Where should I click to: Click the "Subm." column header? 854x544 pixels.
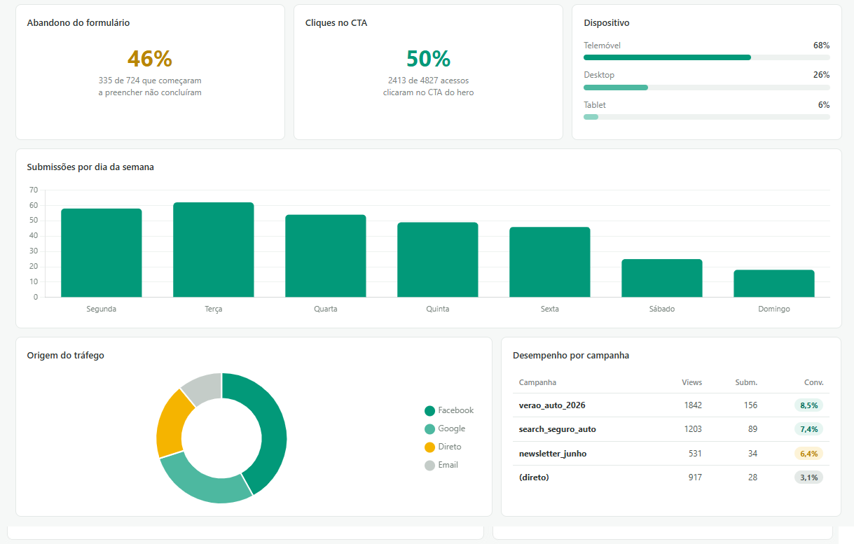click(746, 383)
